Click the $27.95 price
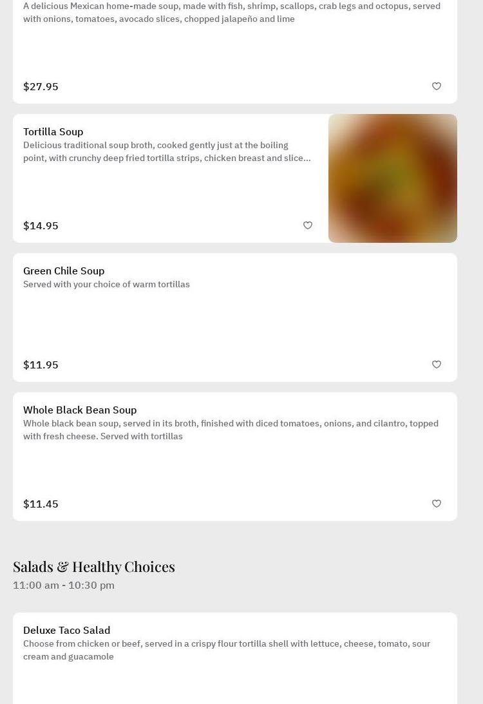 point(41,86)
